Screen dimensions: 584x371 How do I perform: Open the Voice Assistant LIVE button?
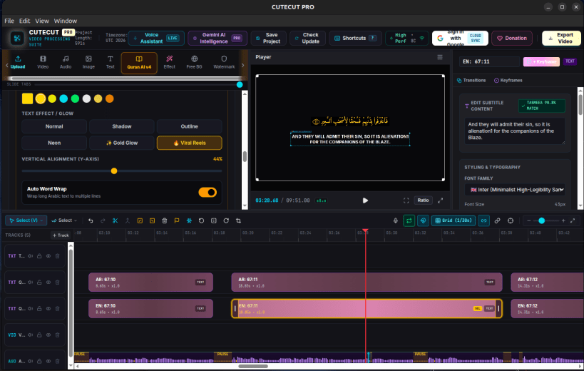pos(156,38)
